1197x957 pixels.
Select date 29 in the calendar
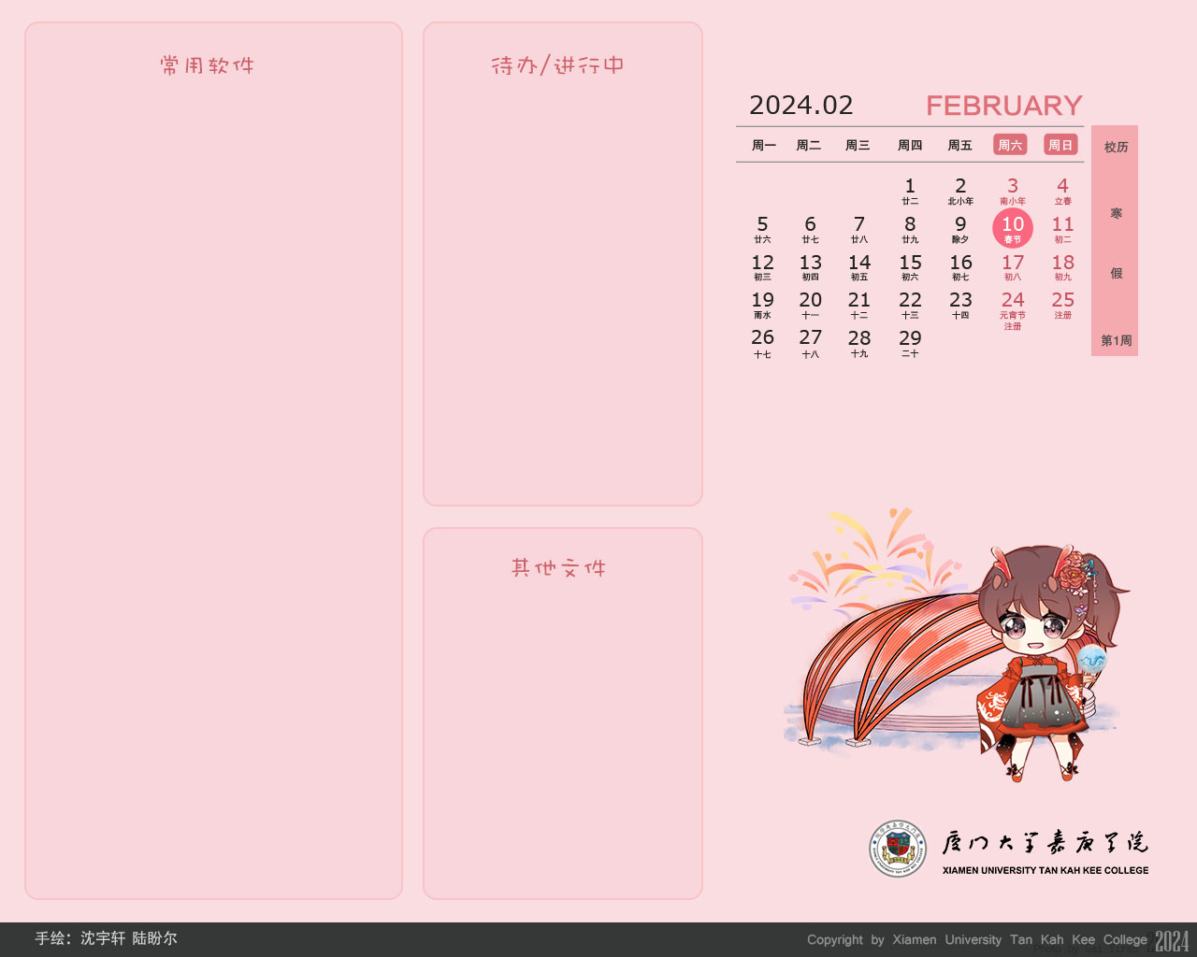910,343
